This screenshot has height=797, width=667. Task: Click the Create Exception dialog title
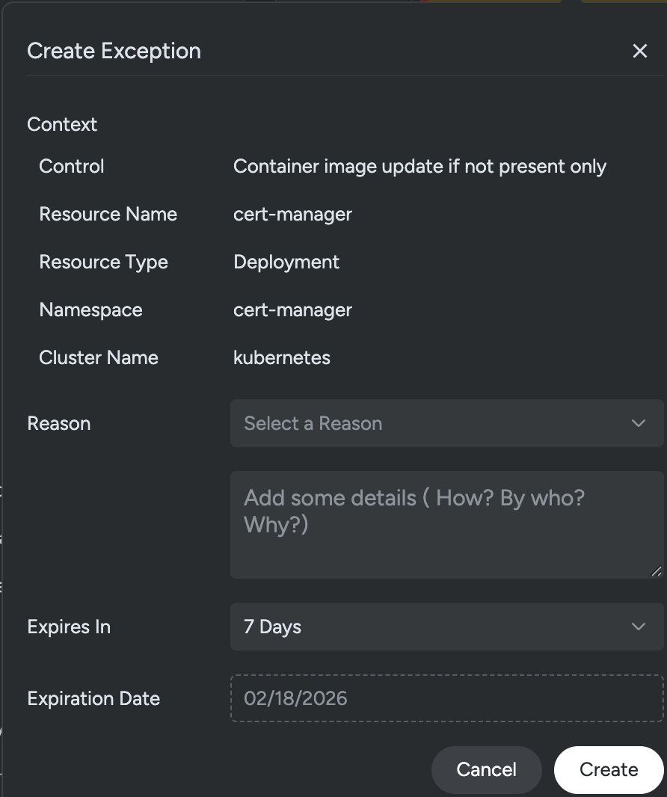114,51
